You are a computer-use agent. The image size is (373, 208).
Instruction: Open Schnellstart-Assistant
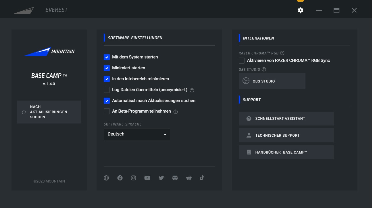(286, 119)
